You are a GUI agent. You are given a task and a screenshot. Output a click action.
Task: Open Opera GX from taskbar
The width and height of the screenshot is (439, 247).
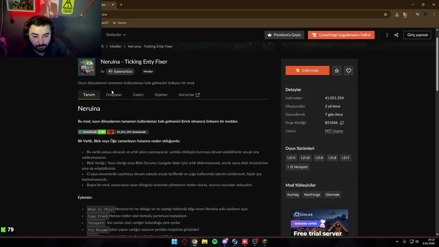tap(185, 242)
